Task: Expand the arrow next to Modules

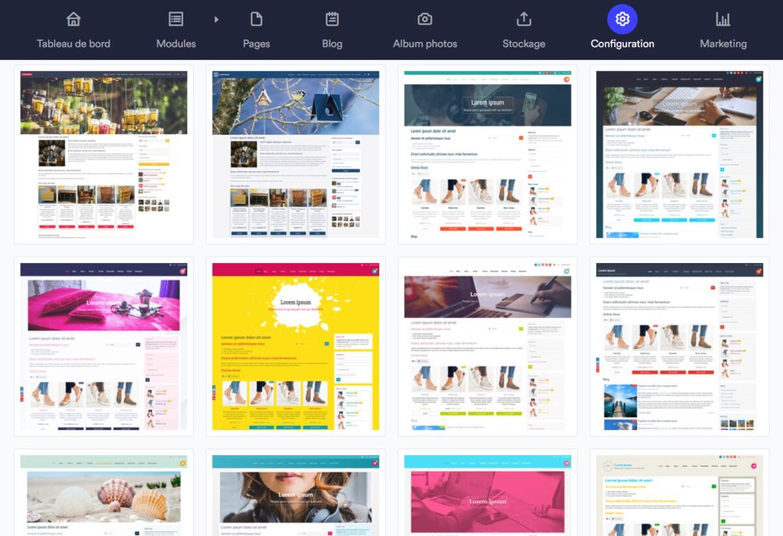Action: click(x=217, y=19)
